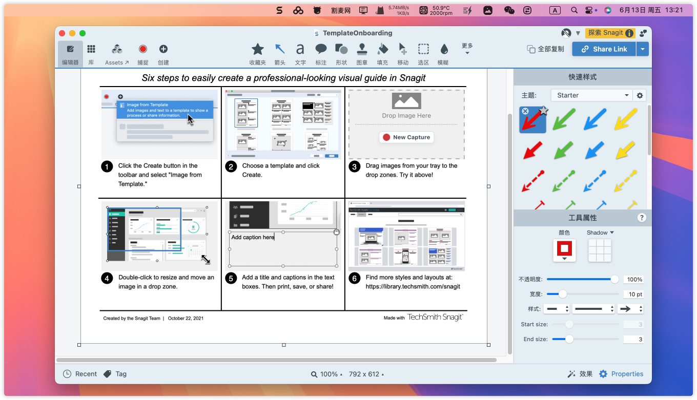Viewport: 697px width, 400px height.
Task: Click the 全部复制 copy all button
Action: pyautogui.click(x=545, y=49)
